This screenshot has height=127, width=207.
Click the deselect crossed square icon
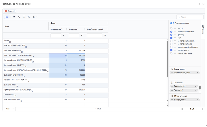pyautogui.click(x=29, y=17)
